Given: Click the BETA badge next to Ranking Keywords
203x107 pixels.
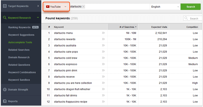Looking at the screenshot, I should pos(35,27).
